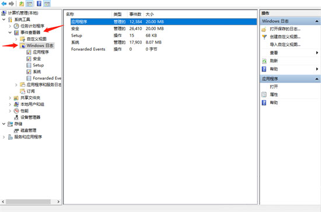The height and width of the screenshot is (212, 321).
Task: Expand the 共享文件夹 node
Action: 10,98
